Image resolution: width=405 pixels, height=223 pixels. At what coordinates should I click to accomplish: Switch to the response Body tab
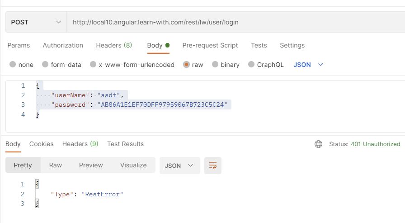pyautogui.click(x=13, y=144)
